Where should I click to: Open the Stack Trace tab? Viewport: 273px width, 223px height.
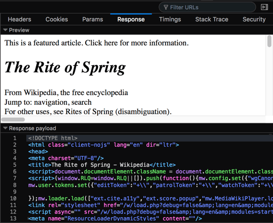tap(212, 19)
